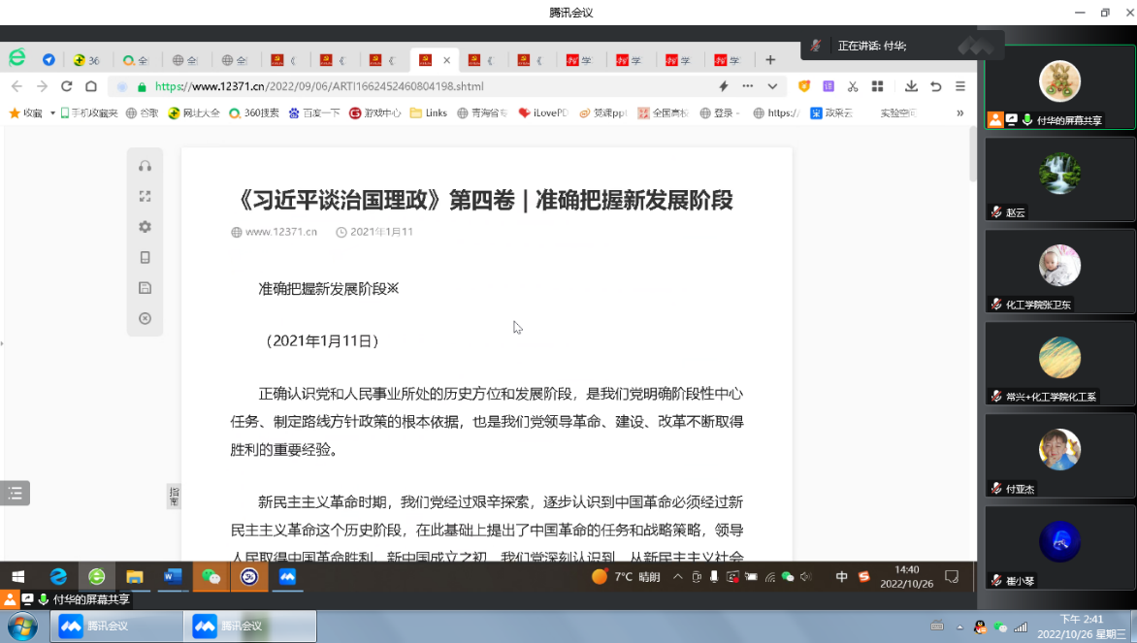Exit reader mode with the circled X icon
This screenshot has height=643, width=1137.
coord(145,318)
